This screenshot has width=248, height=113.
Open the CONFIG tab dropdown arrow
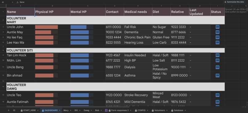click(147, 111)
